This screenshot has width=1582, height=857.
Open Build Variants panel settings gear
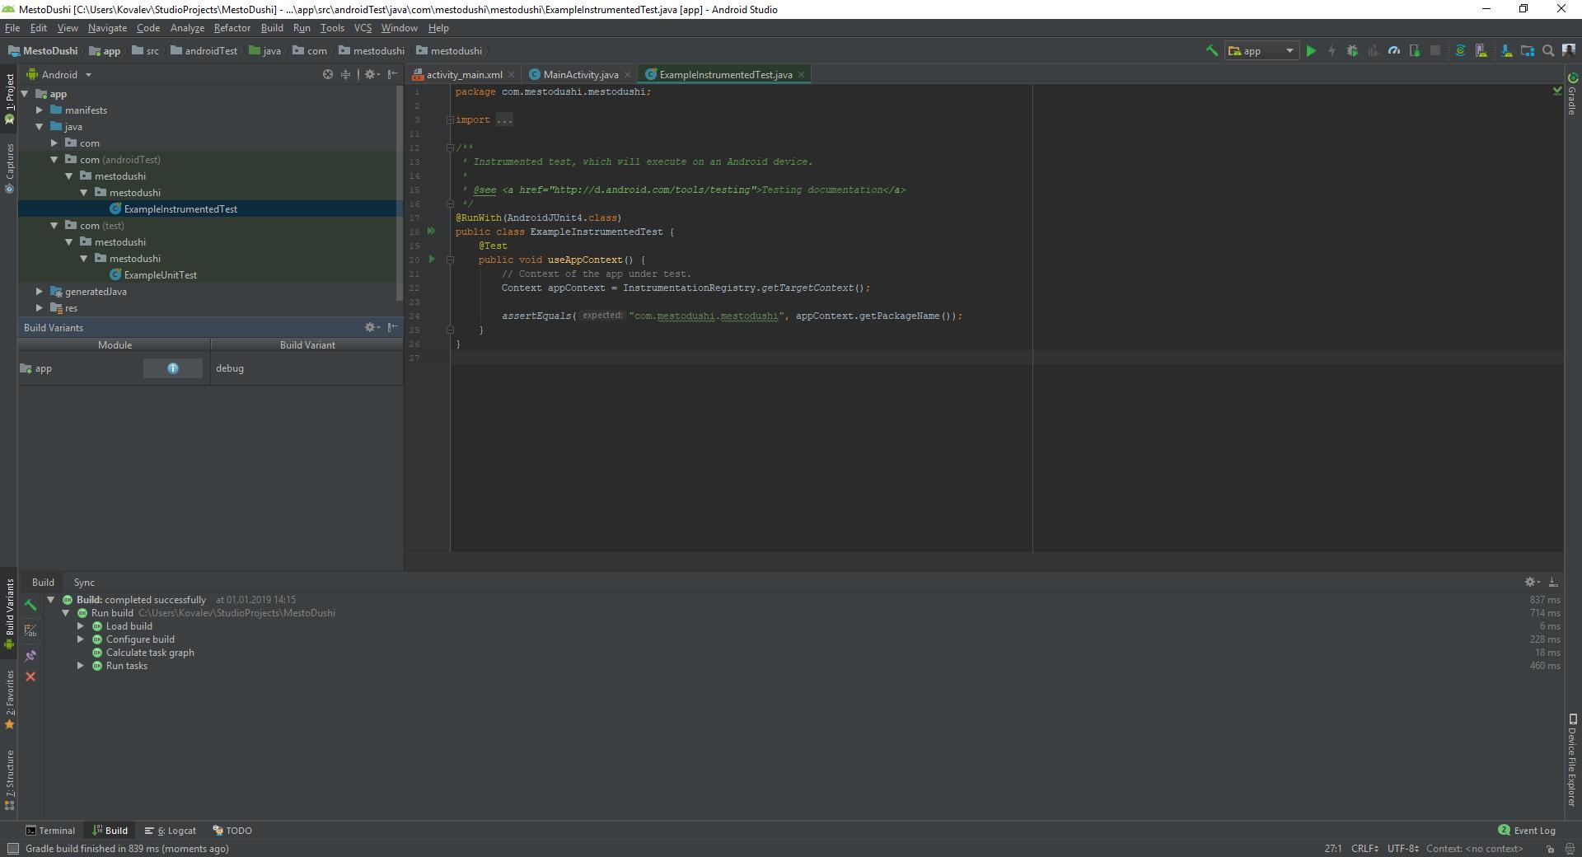click(372, 327)
